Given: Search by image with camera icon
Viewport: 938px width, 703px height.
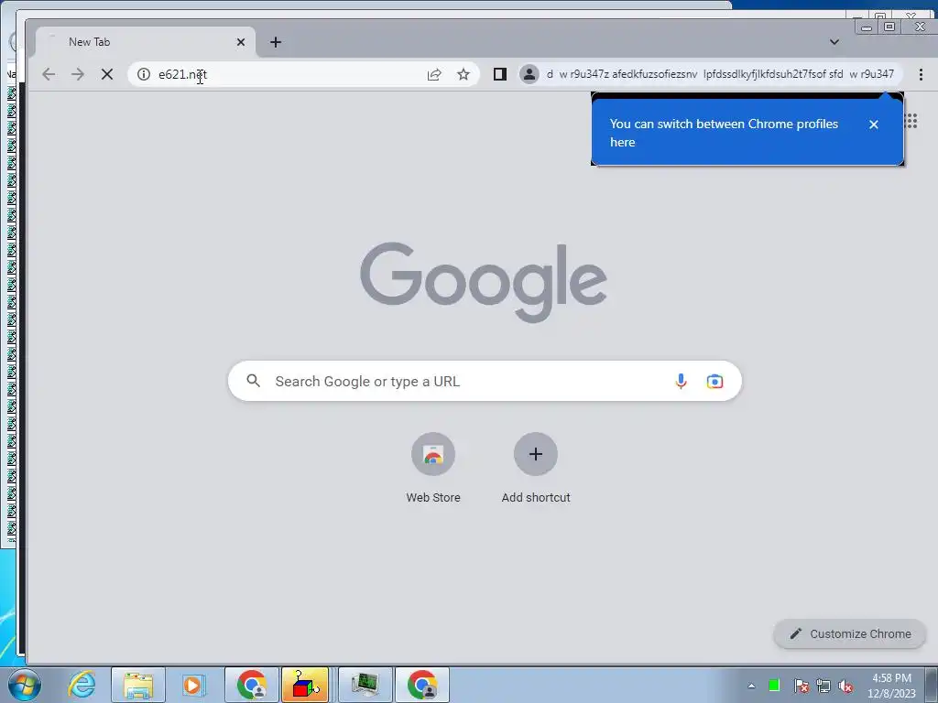Looking at the screenshot, I should point(714,381).
